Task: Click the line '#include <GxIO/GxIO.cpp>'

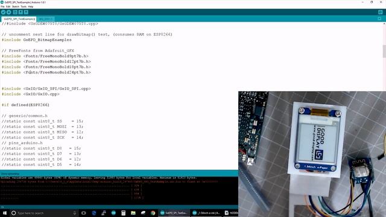Action: pos(31,94)
